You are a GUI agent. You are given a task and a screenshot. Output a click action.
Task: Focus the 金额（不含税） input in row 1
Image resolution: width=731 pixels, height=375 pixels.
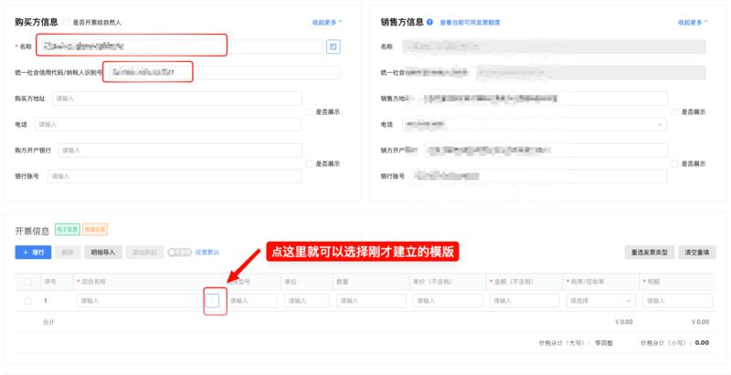[x=524, y=300]
